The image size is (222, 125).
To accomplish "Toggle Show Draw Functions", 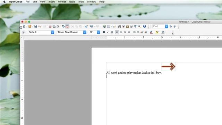I will 114,26.
